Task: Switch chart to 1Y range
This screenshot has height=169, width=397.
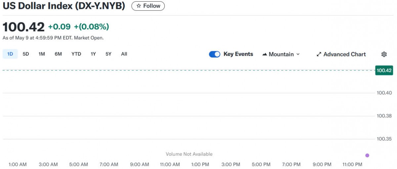Action: 93,54
